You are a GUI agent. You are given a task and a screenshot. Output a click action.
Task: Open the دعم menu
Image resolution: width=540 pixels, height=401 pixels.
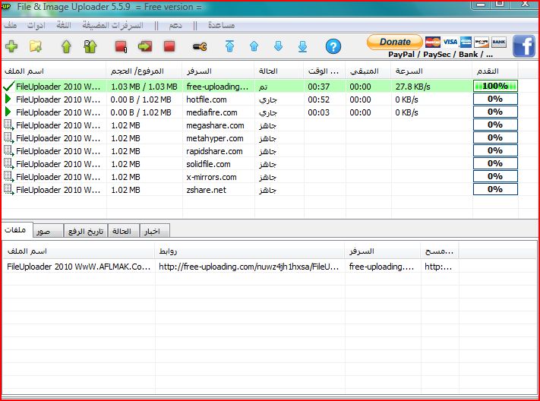(x=175, y=25)
